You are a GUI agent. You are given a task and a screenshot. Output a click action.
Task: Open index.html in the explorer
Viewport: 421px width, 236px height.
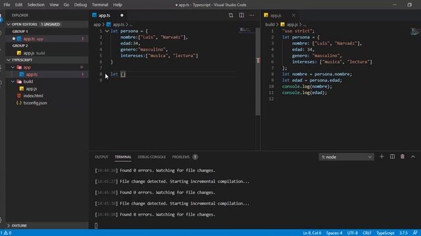point(47,96)
